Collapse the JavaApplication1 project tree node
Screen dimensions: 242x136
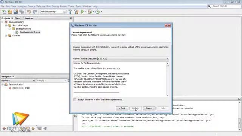pyautogui.click(x=3, y=22)
